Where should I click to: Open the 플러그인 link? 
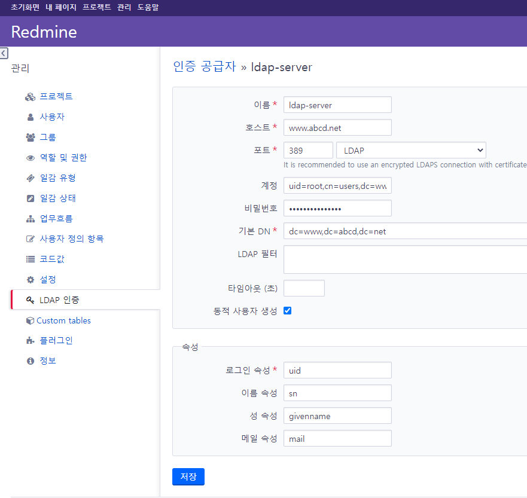56,341
